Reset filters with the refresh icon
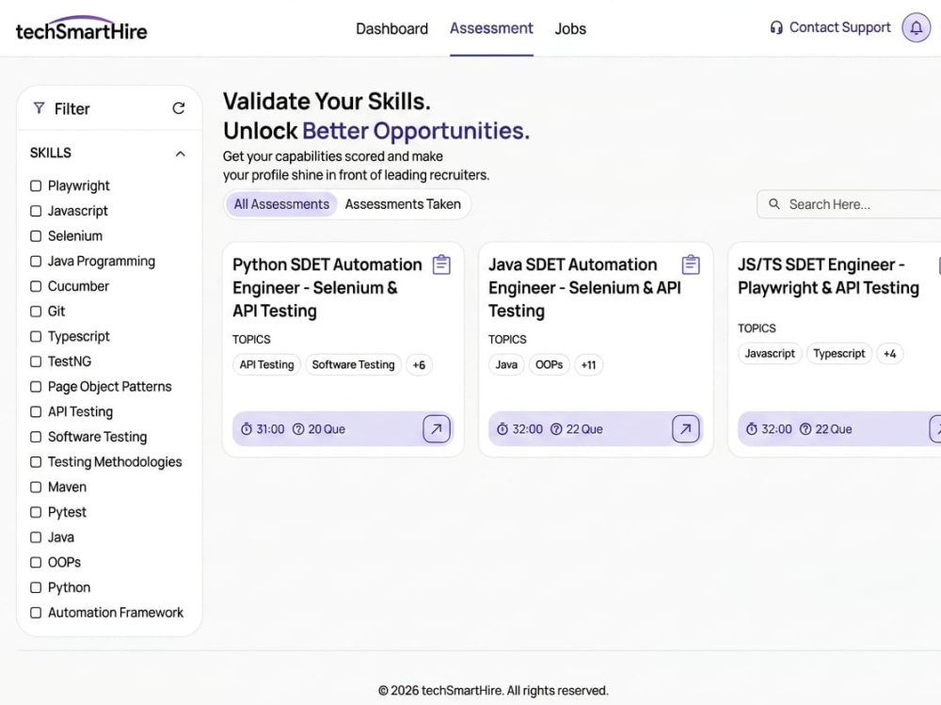The image size is (941, 705). 178,108
